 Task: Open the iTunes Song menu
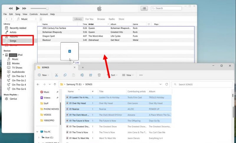click(17, 14)
